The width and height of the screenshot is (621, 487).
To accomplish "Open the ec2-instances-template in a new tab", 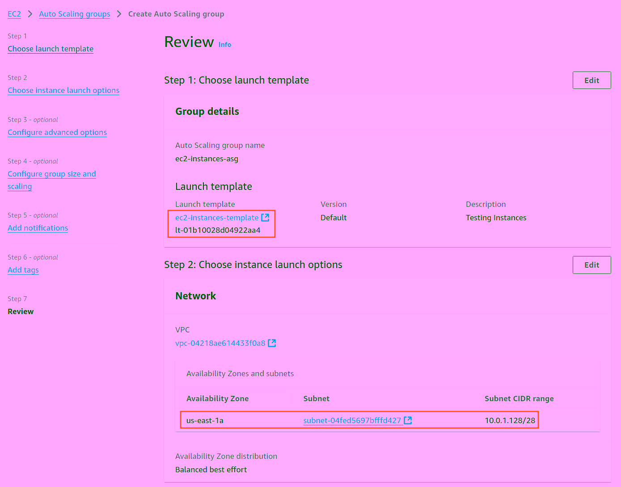I will pos(266,217).
